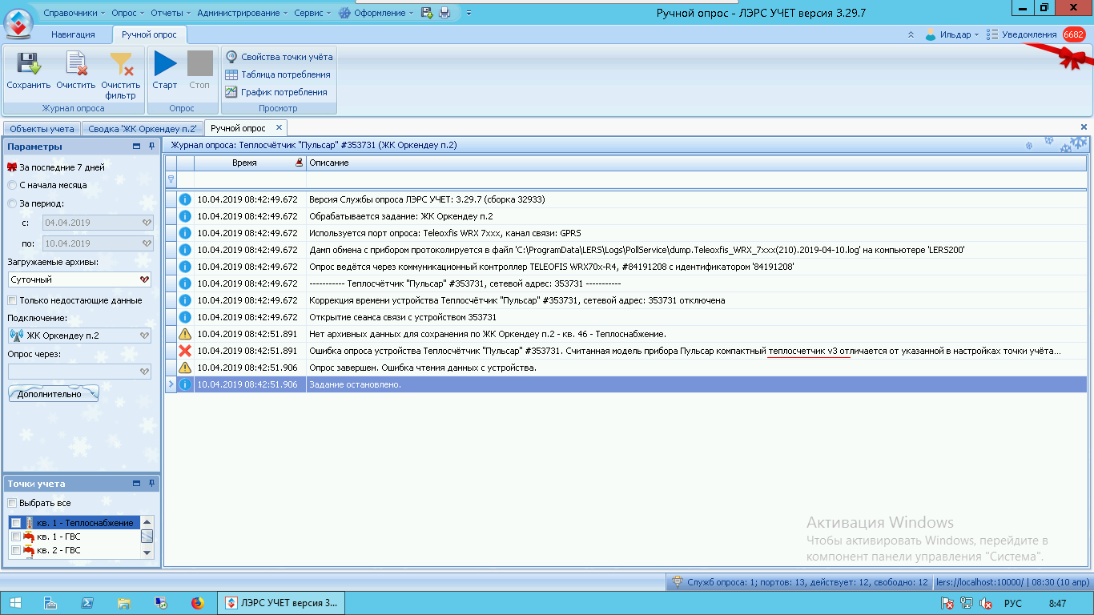Start polling with the blue Старт arrow
This screenshot has height=615, width=1094.
click(165, 70)
